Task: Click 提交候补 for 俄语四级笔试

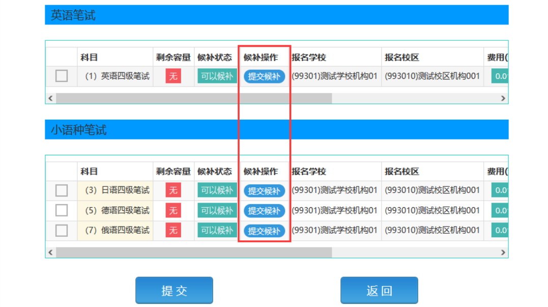Action: coord(264,231)
